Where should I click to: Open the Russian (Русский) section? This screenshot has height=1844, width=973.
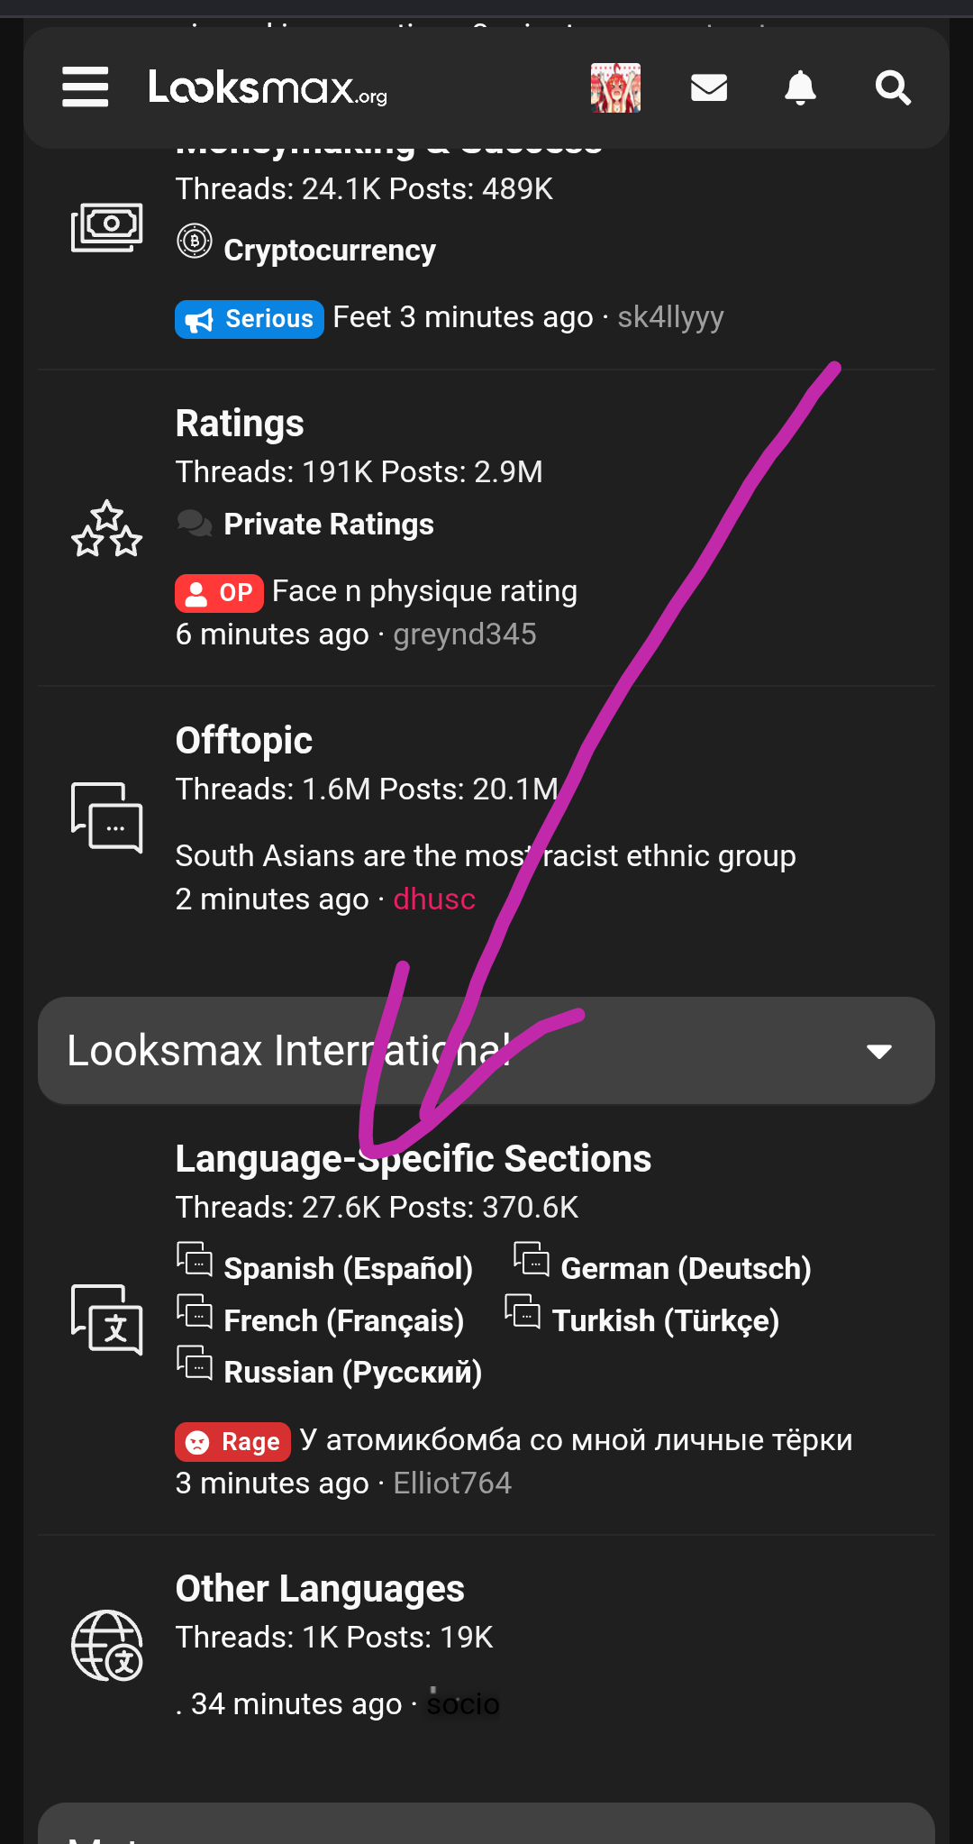[352, 1372]
